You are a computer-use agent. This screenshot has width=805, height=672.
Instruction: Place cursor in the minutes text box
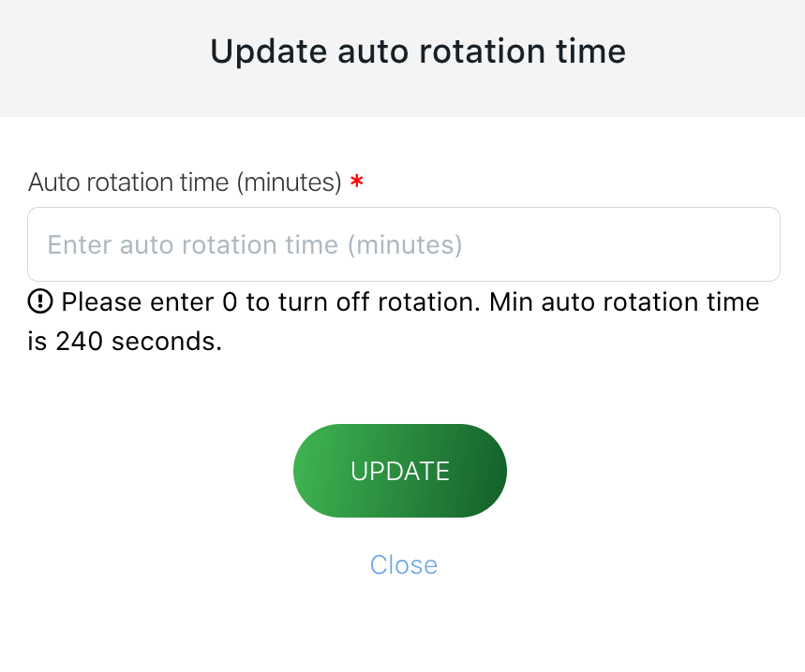point(404,244)
